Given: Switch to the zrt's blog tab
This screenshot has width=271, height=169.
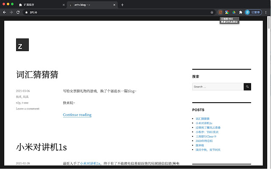Looking at the screenshot, I should coord(92,5).
